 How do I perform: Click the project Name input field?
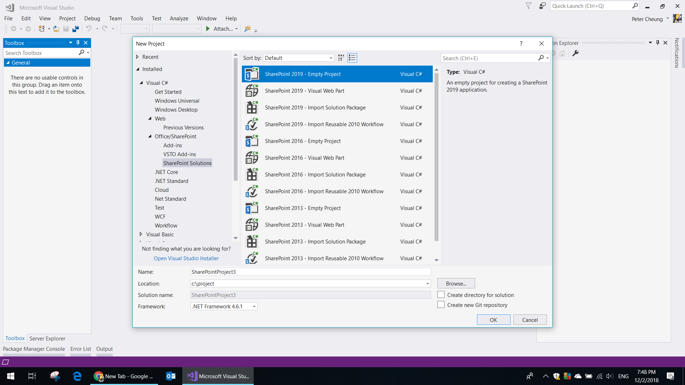[310, 272]
